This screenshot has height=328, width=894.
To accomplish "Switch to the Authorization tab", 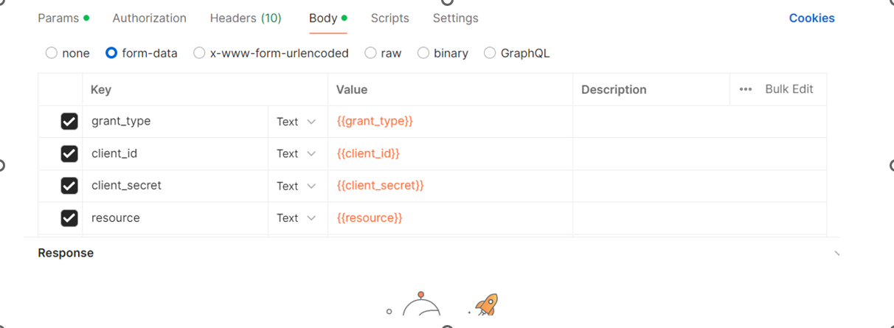I will click(149, 18).
